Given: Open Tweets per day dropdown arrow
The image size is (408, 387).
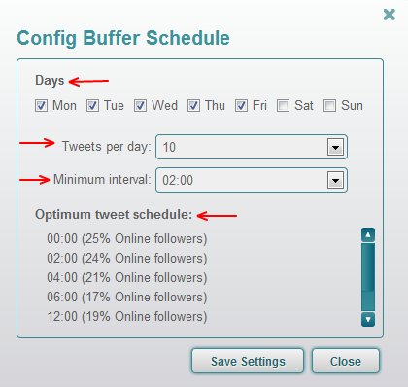Looking at the screenshot, I should [335, 148].
